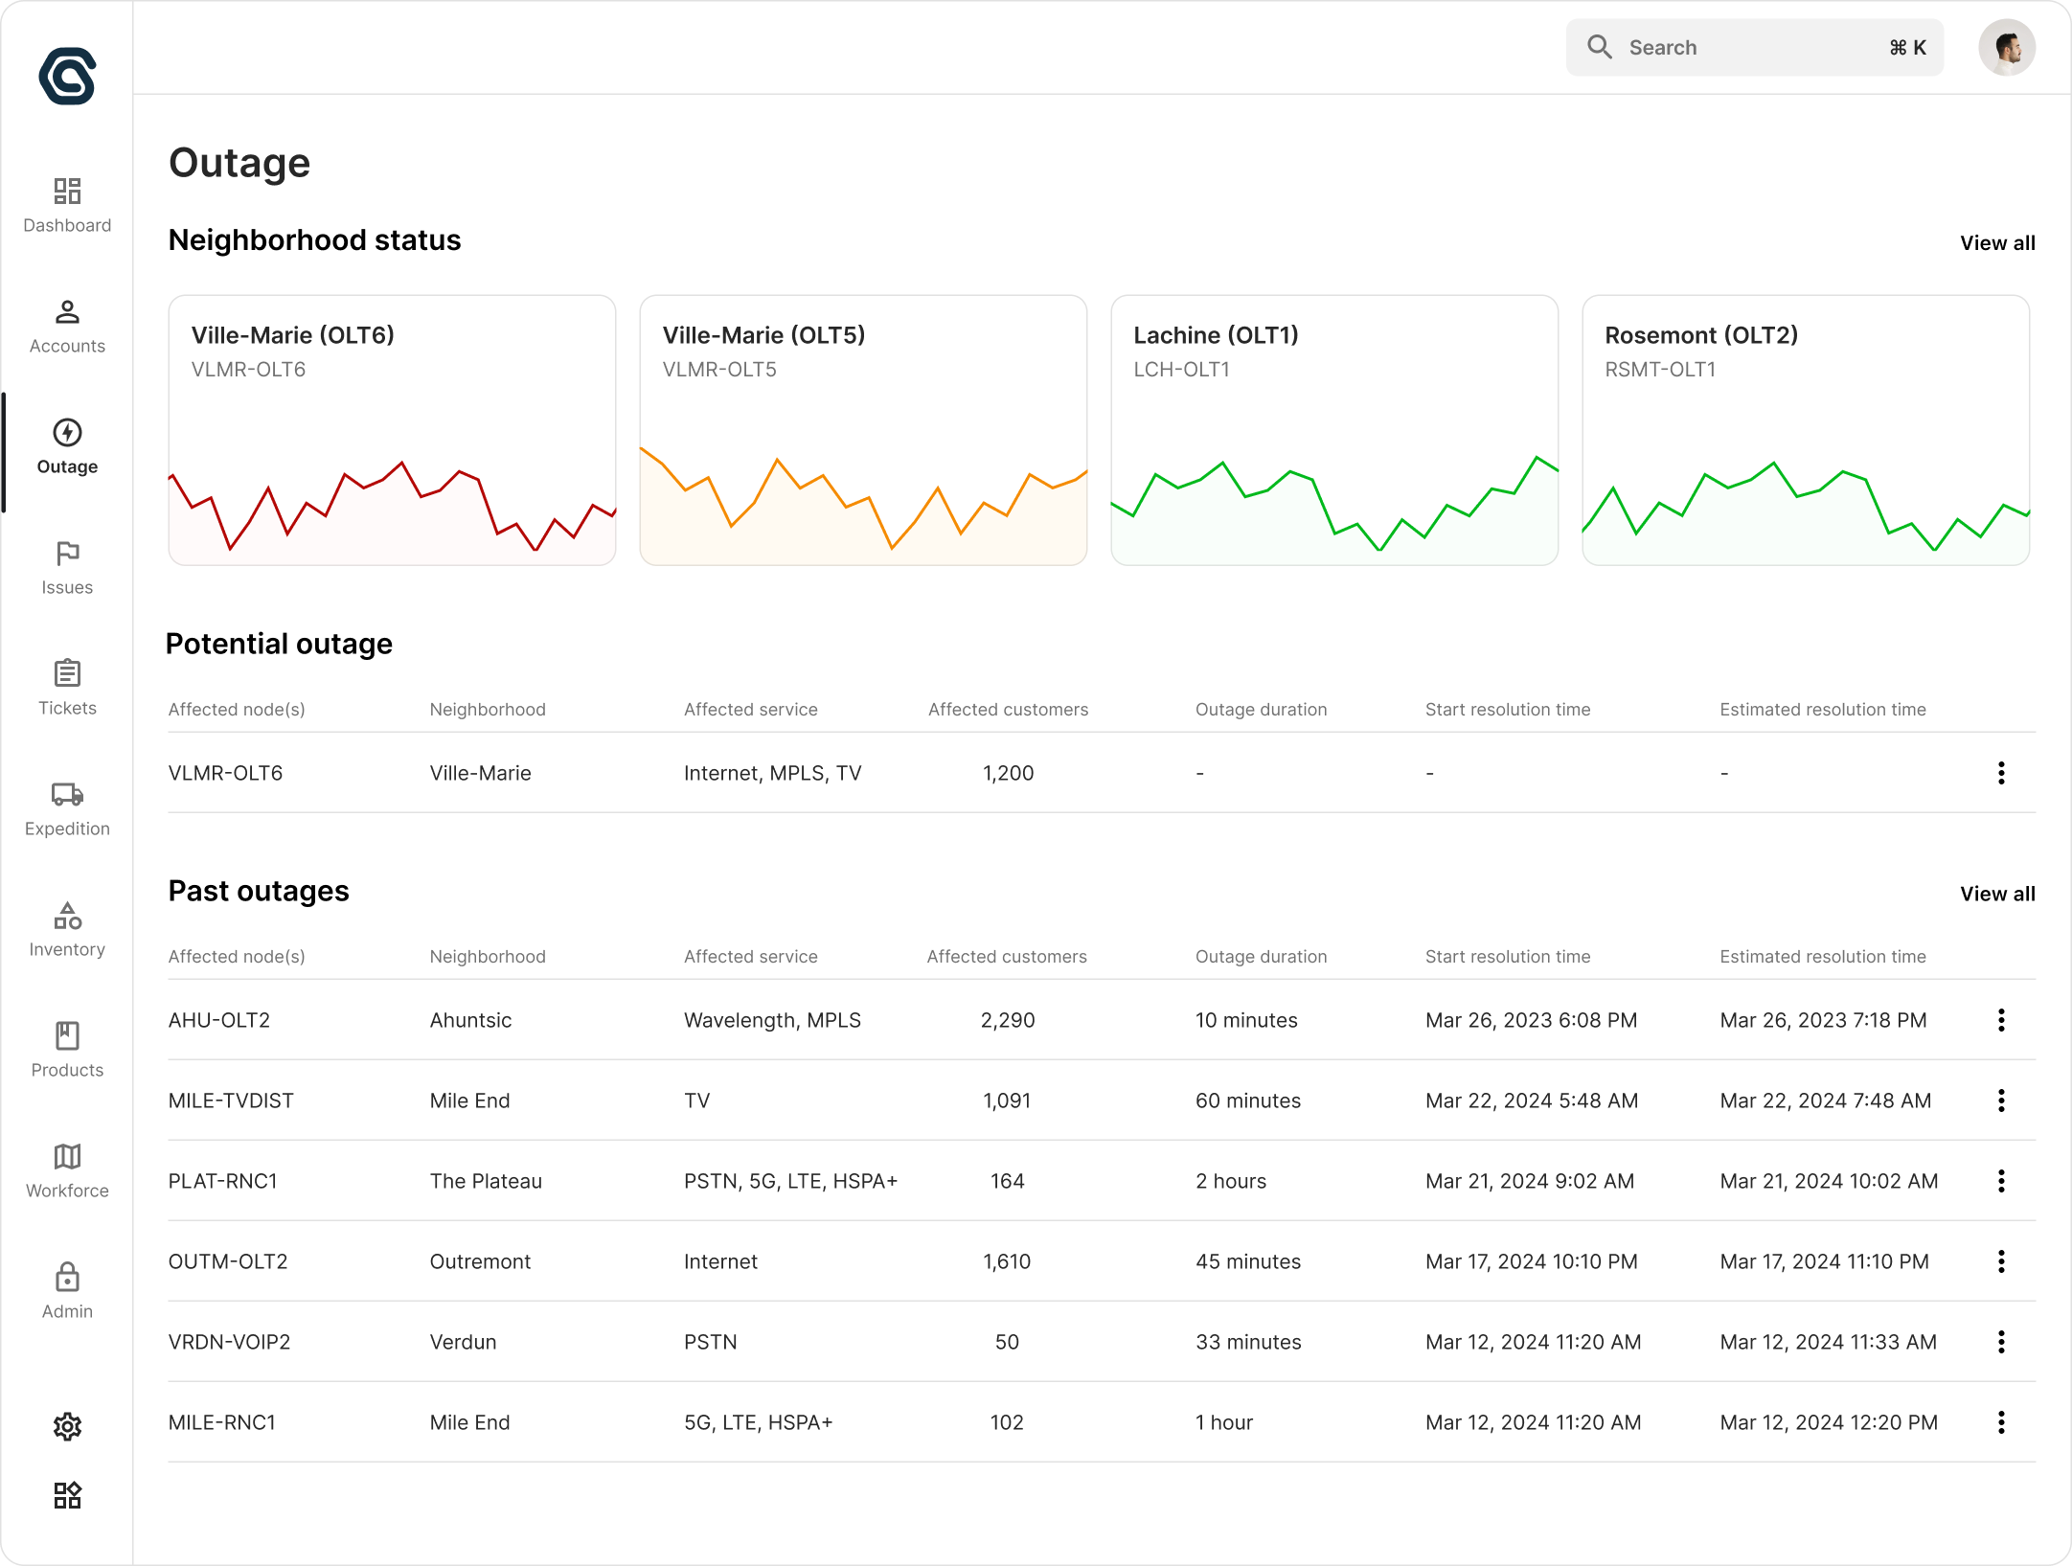Open Tickets clipboard icon
The height and width of the screenshot is (1566, 2072).
tap(67, 674)
